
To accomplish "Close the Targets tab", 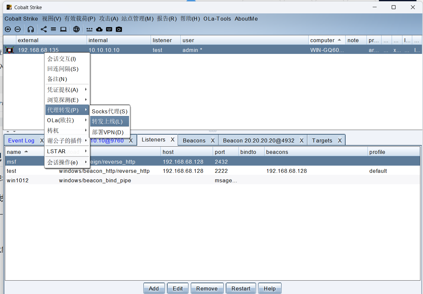I will point(340,140).
